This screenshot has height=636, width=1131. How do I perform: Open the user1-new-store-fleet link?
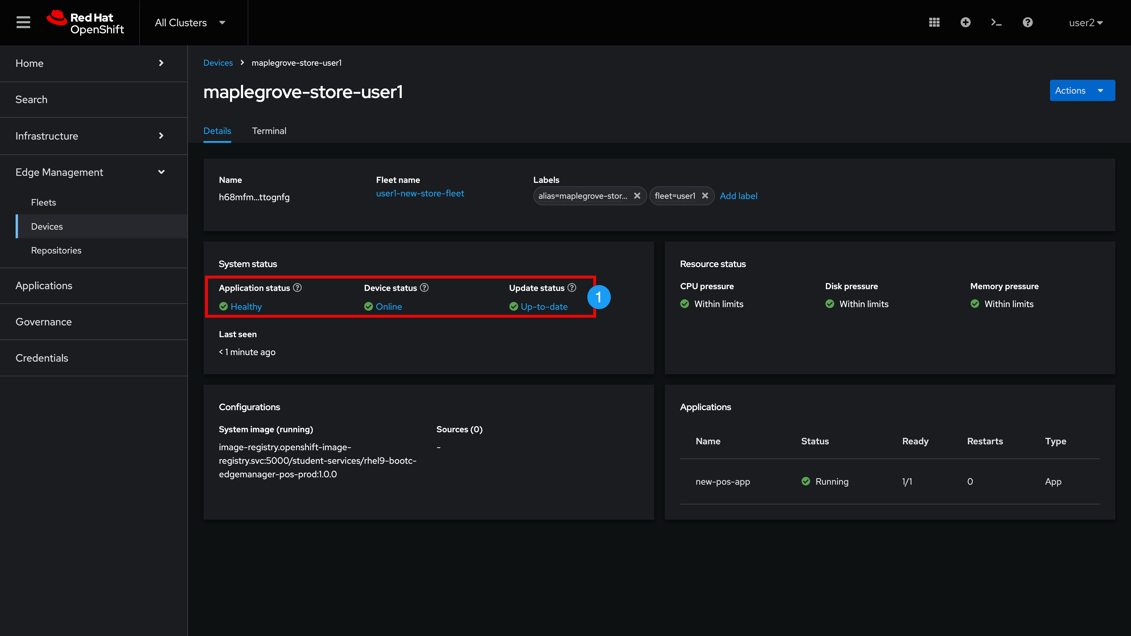click(420, 193)
